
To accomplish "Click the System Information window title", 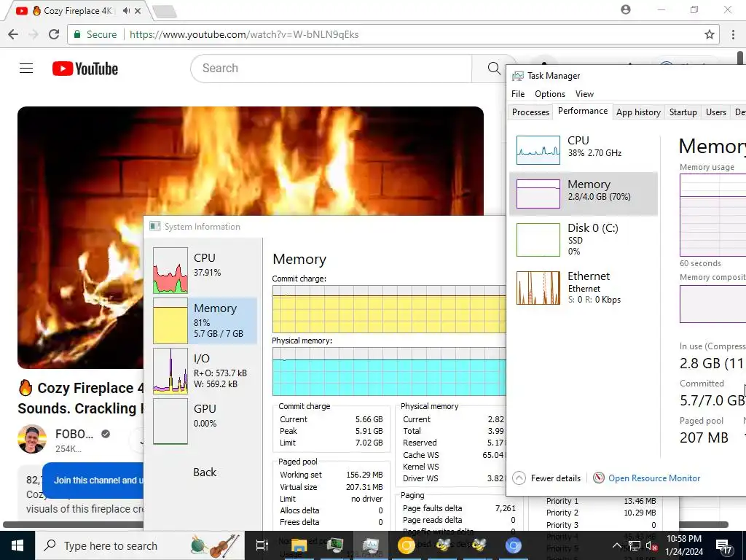I will (x=203, y=227).
